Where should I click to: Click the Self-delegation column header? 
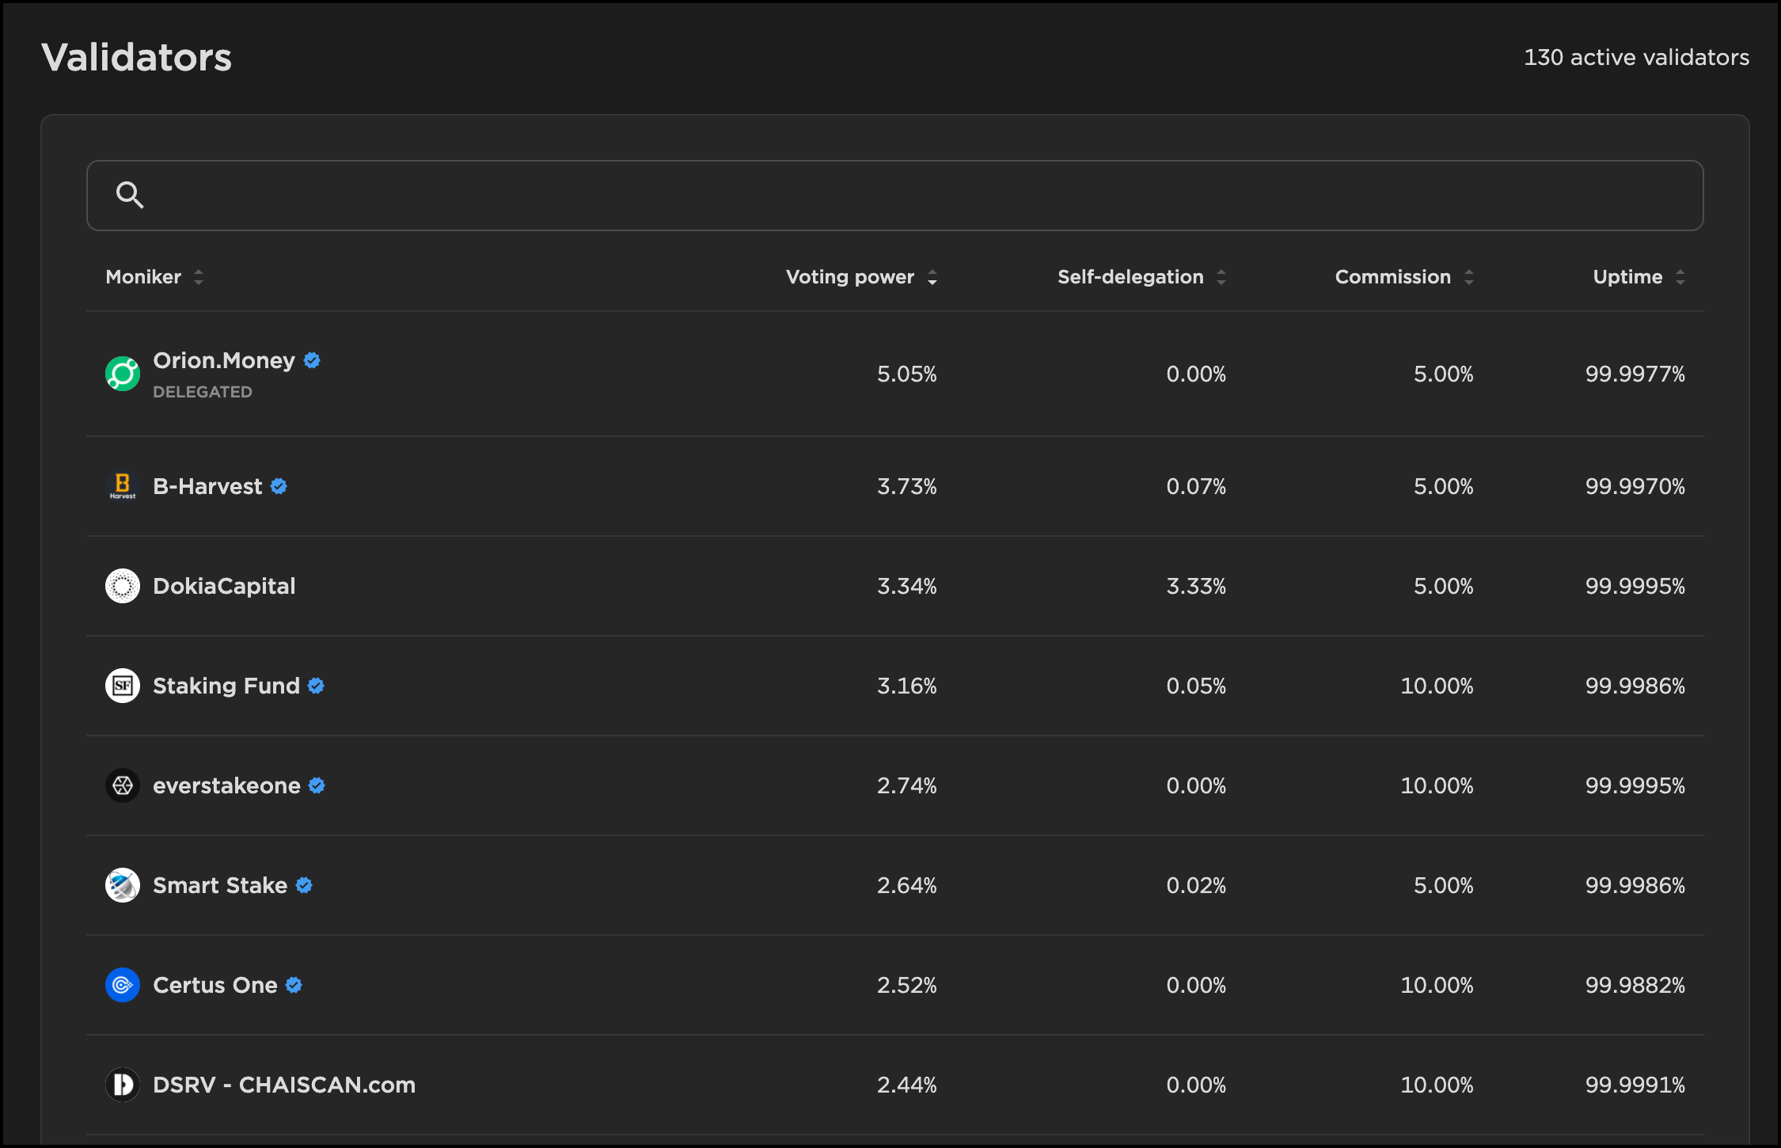(1130, 277)
